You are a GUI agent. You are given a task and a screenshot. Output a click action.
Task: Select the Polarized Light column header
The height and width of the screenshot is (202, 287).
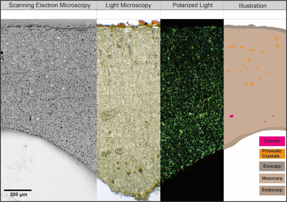point(193,5)
